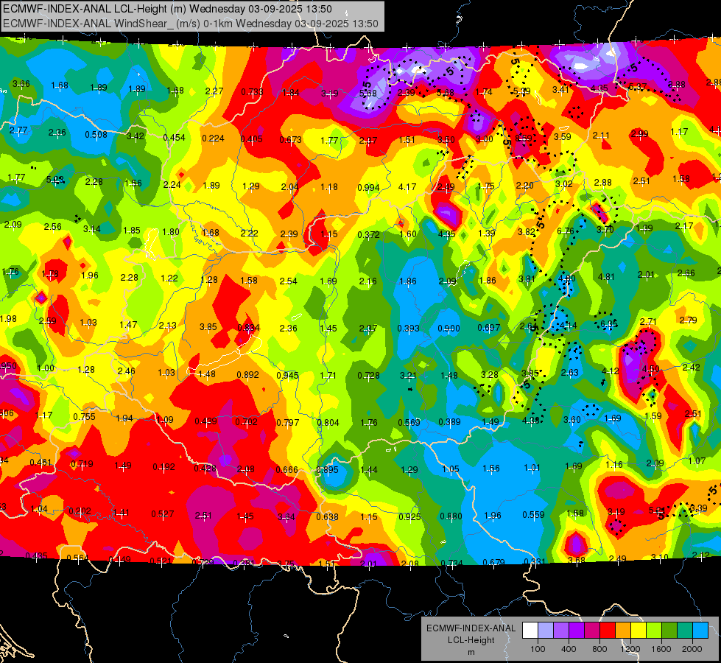Click the wind shear value 0.994
Viewport: 721px width, 663px height.
click(x=368, y=187)
